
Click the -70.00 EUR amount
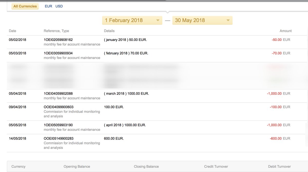point(281,53)
